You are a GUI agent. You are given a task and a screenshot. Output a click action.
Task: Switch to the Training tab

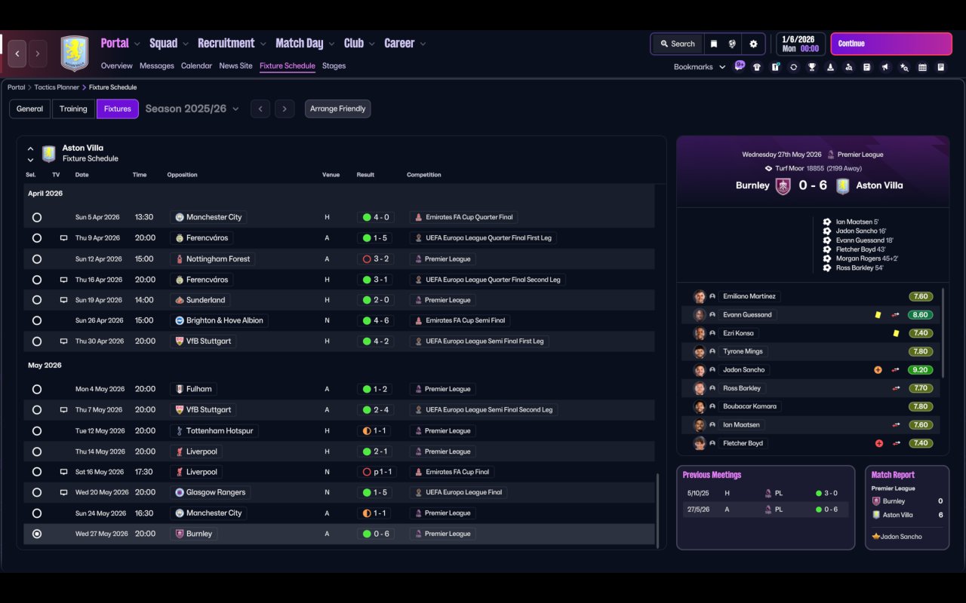tap(73, 109)
